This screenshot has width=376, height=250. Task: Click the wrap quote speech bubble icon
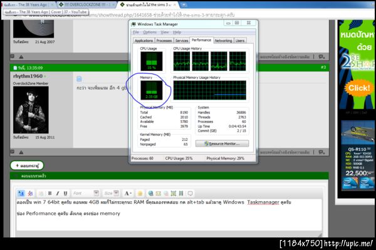coord(190,193)
